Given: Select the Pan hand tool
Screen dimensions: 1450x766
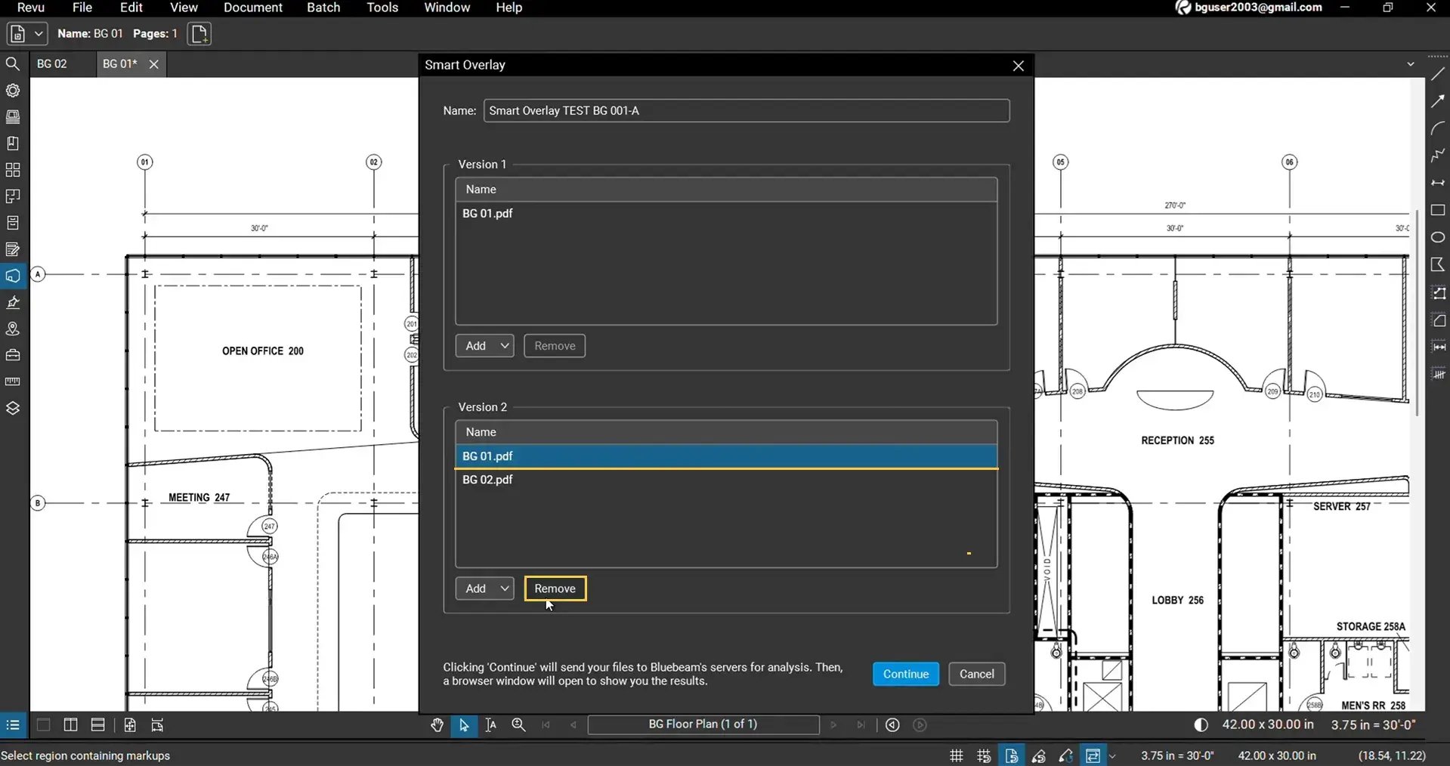Looking at the screenshot, I should [437, 725].
